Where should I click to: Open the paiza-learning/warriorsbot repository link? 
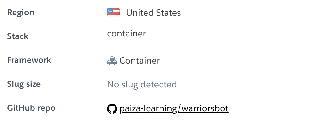[174, 108]
